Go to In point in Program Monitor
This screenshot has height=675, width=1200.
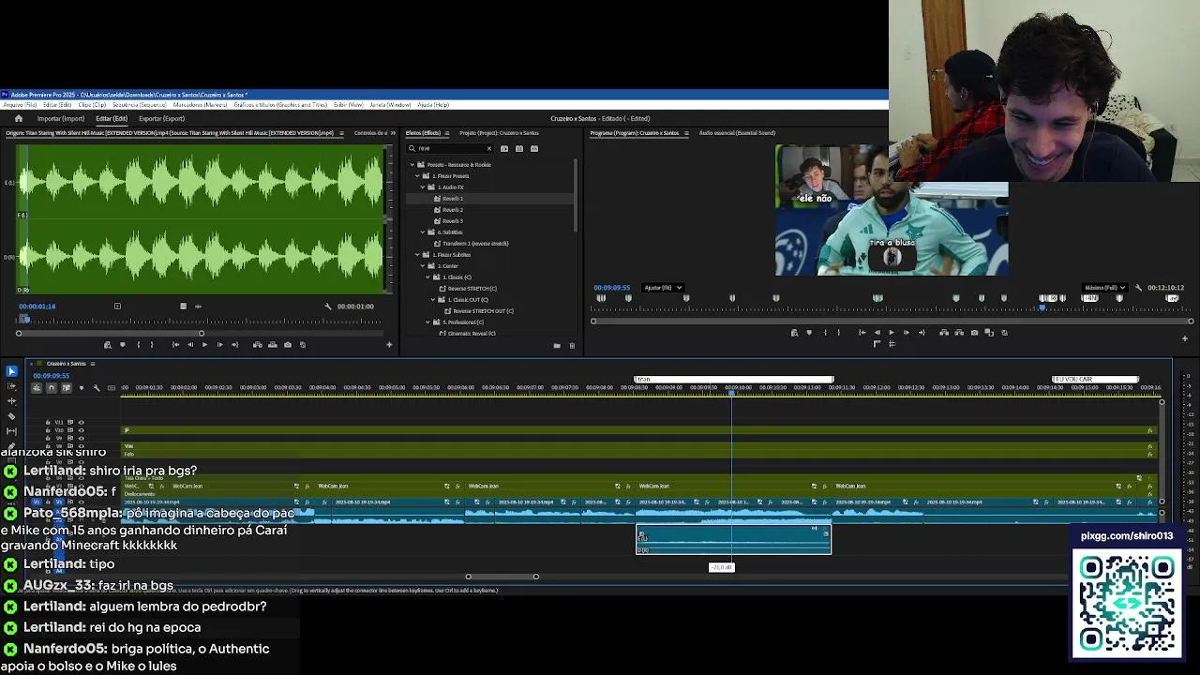(x=862, y=332)
